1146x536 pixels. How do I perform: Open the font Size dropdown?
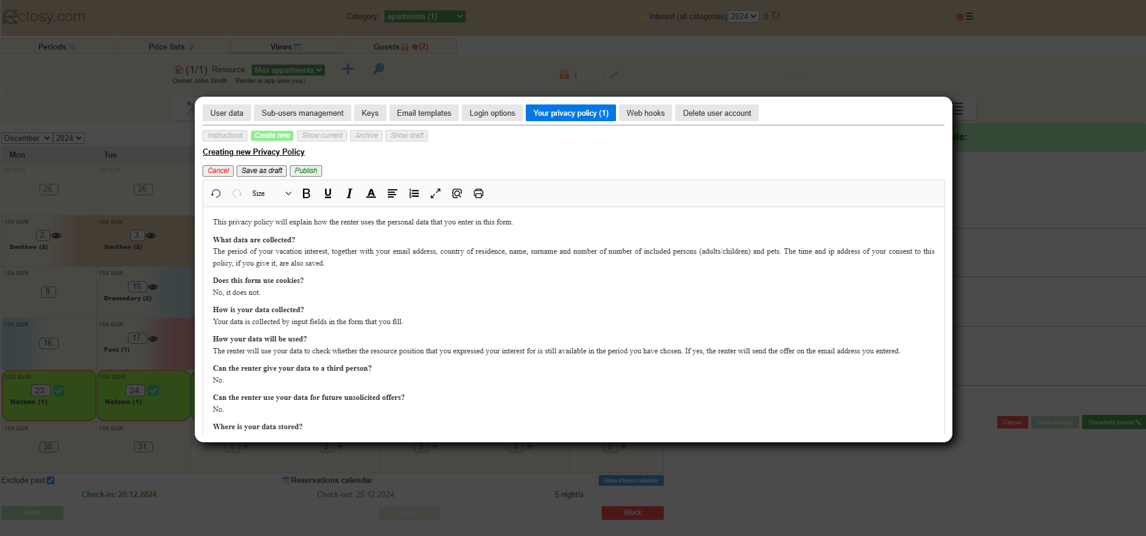271,193
